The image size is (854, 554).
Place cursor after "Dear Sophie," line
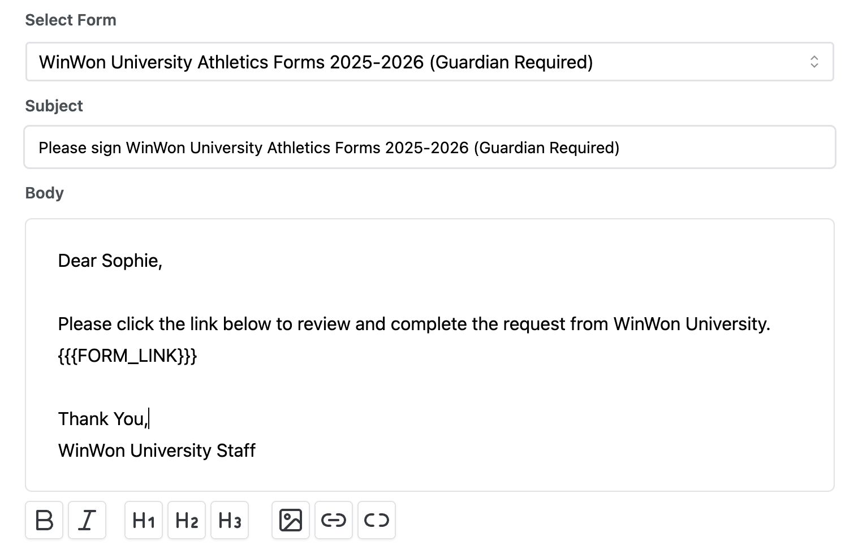(x=164, y=261)
